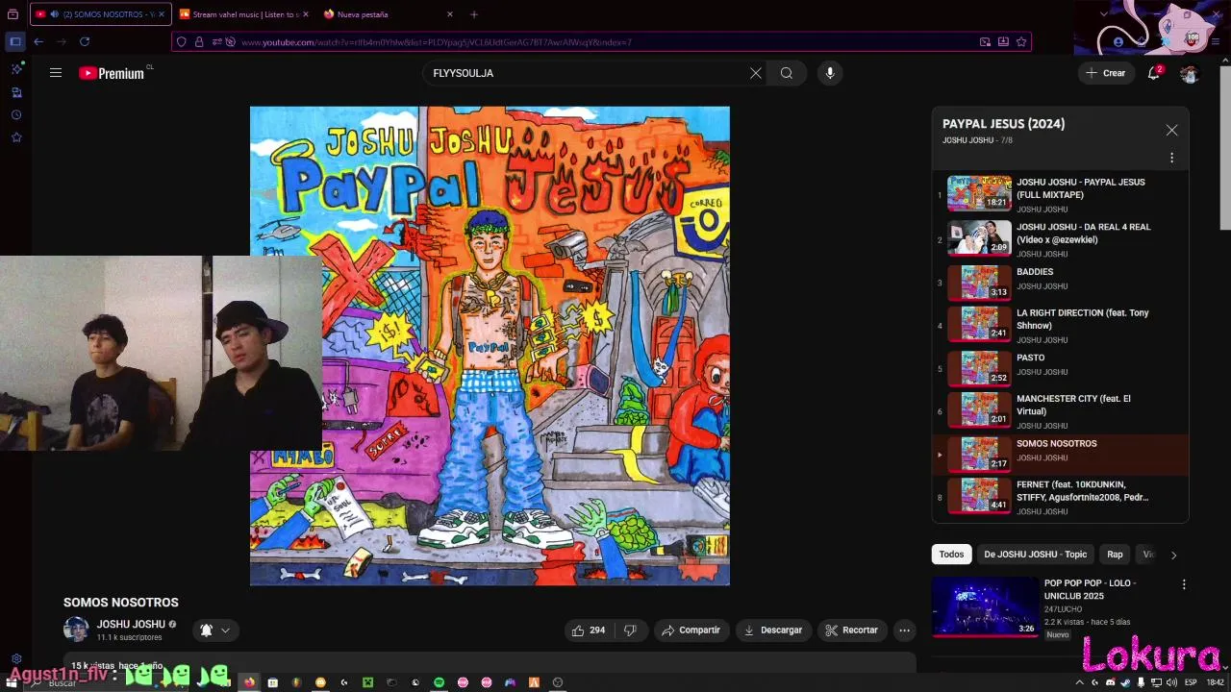Open taskbar clock showing 18:42

point(1215,682)
